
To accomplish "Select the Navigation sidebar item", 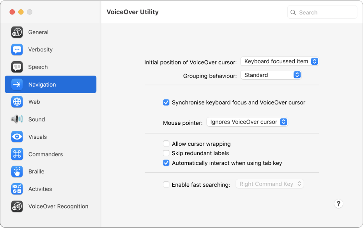I will coord(50,84).
